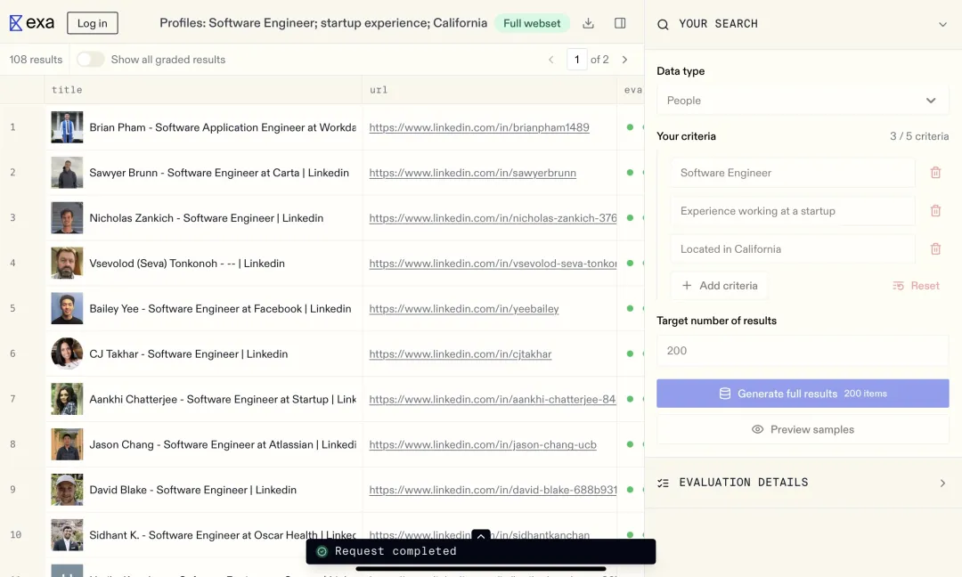Delete the Software Engineer criterion
Viewport: 962px width, 577px height.
(935, 173)
